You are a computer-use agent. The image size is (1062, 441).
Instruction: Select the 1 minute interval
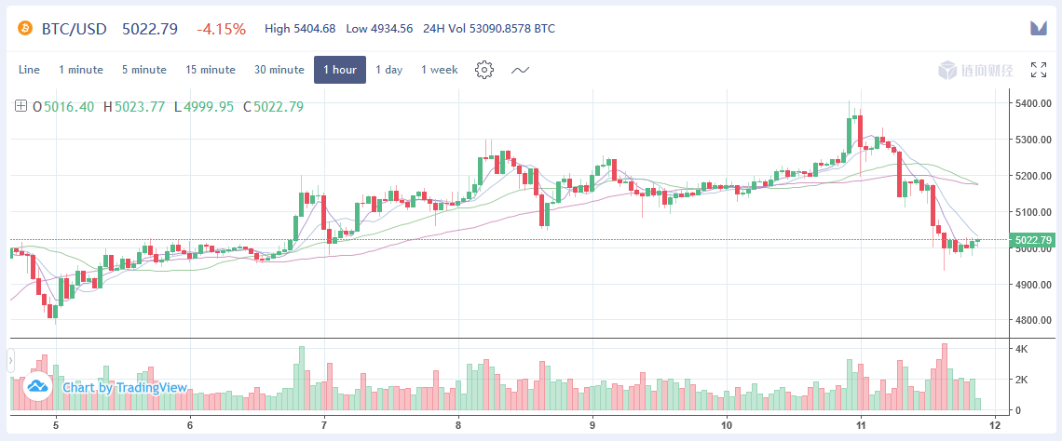tap(80, 70)
